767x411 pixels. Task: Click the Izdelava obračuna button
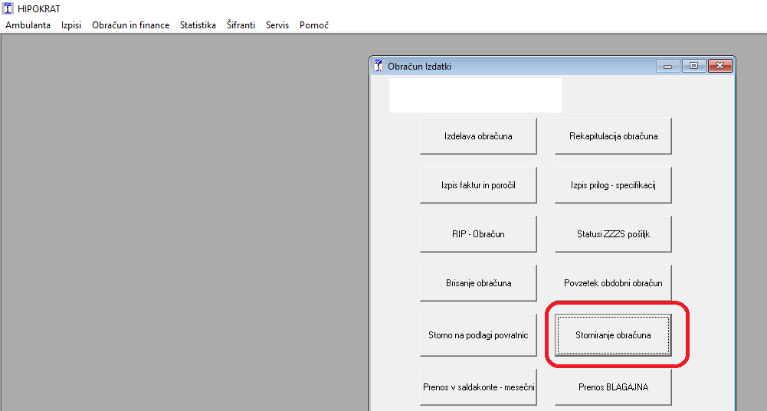pyautogui.click(x=478, y=136)
